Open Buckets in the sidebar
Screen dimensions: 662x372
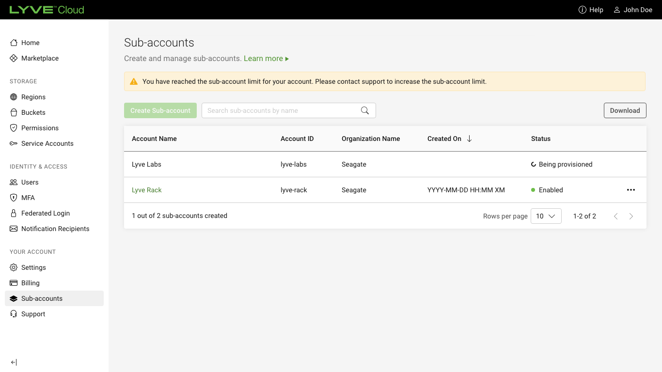tap(33, 112)
